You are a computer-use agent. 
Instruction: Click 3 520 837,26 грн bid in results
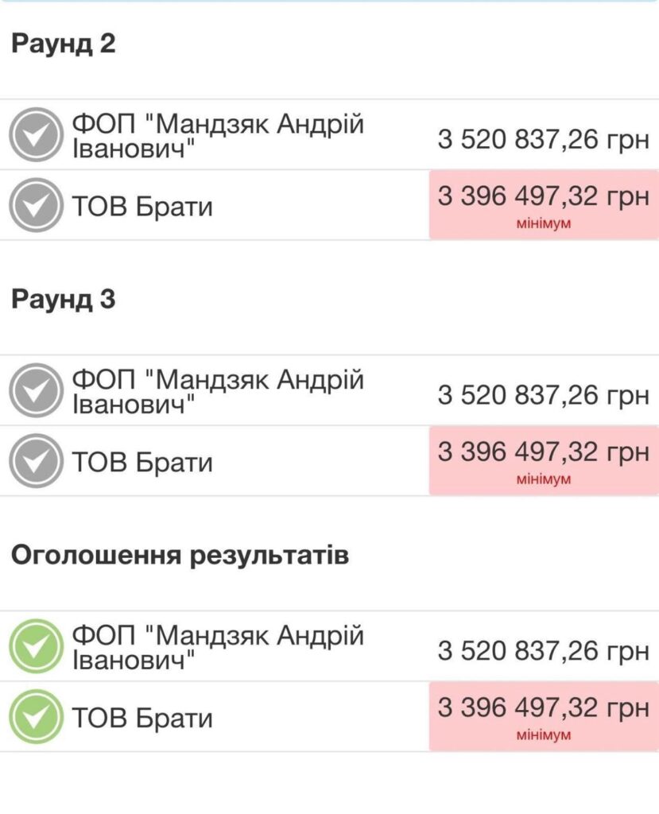[x=543, y=650]
